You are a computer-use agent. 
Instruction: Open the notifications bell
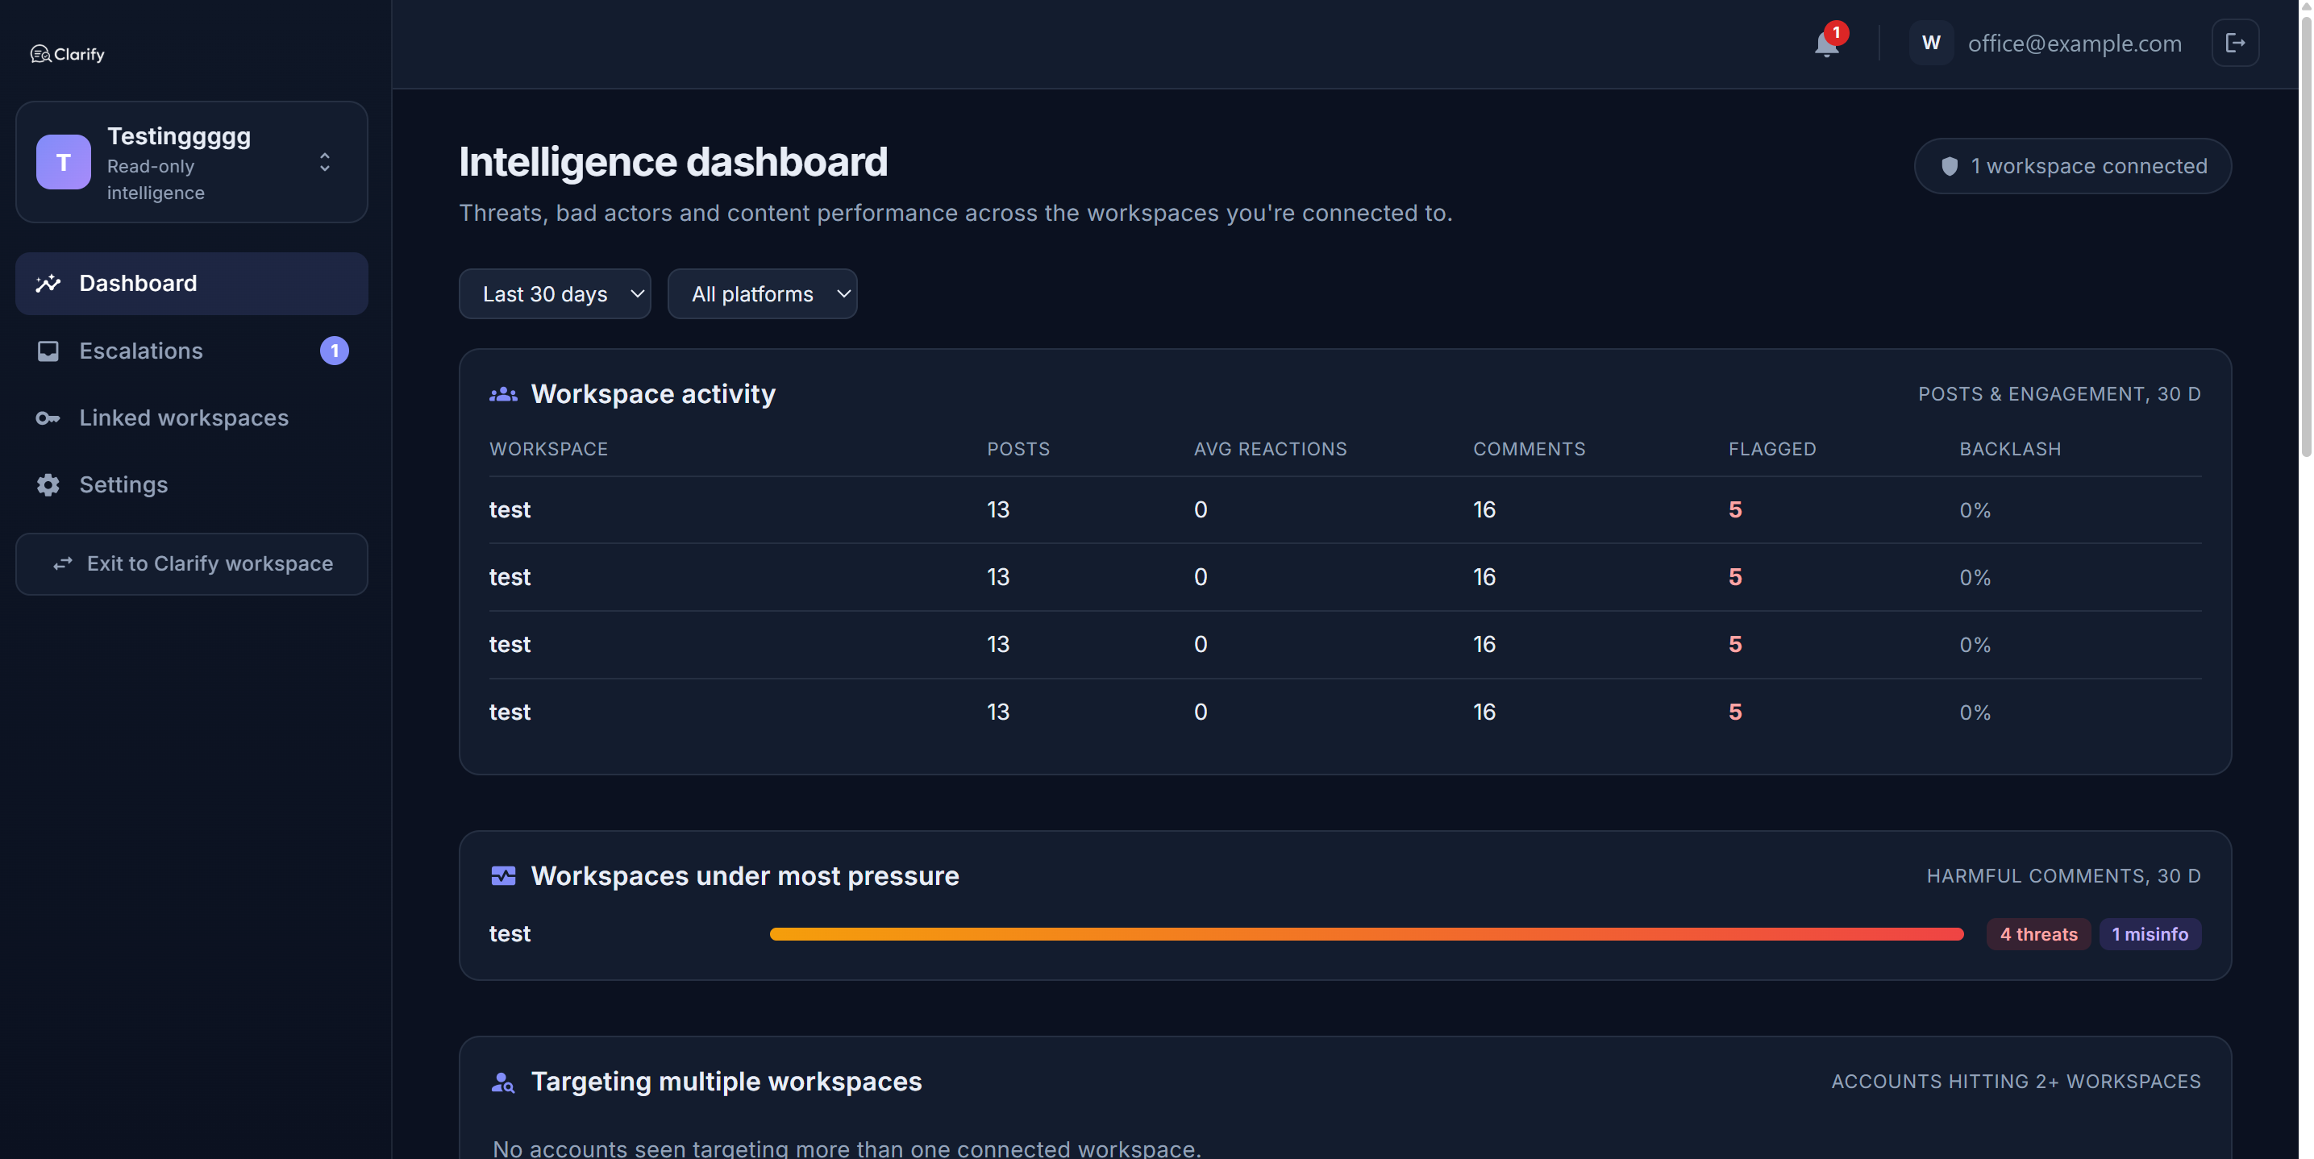tap(1826, 43)
